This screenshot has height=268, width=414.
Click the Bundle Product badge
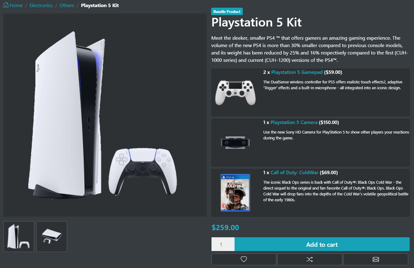click(227, 12)
